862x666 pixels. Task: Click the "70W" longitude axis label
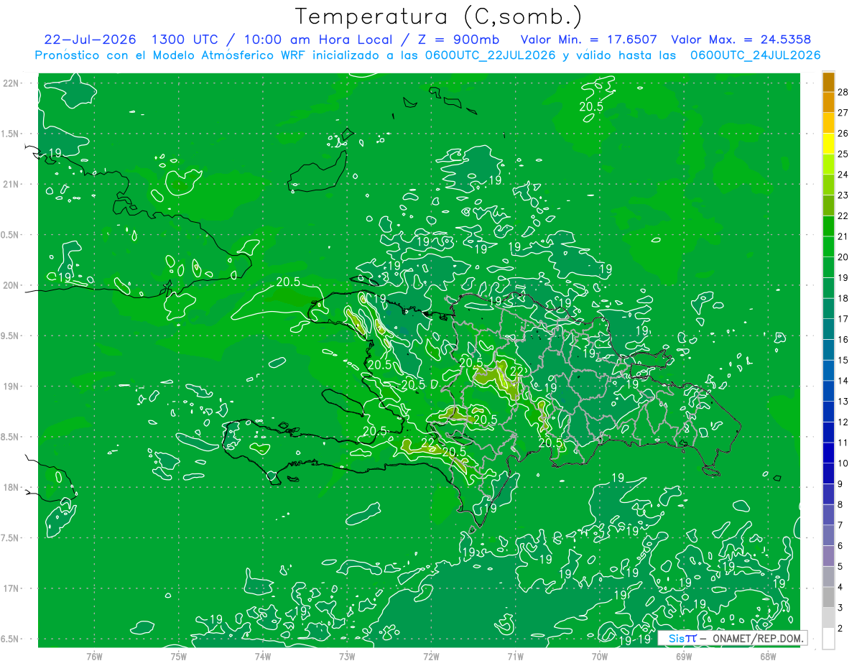pos(600,657)
